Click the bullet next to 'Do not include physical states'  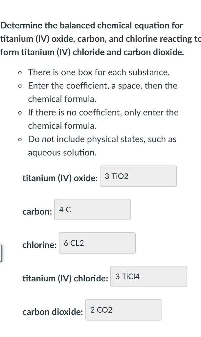click(x=20, y=139)
